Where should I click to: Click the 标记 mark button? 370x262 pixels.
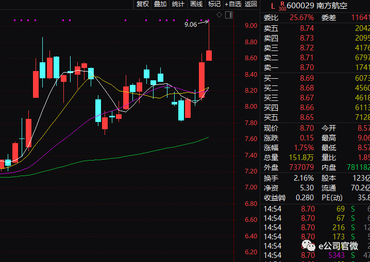pyautogui.click(x=214, y=4)
